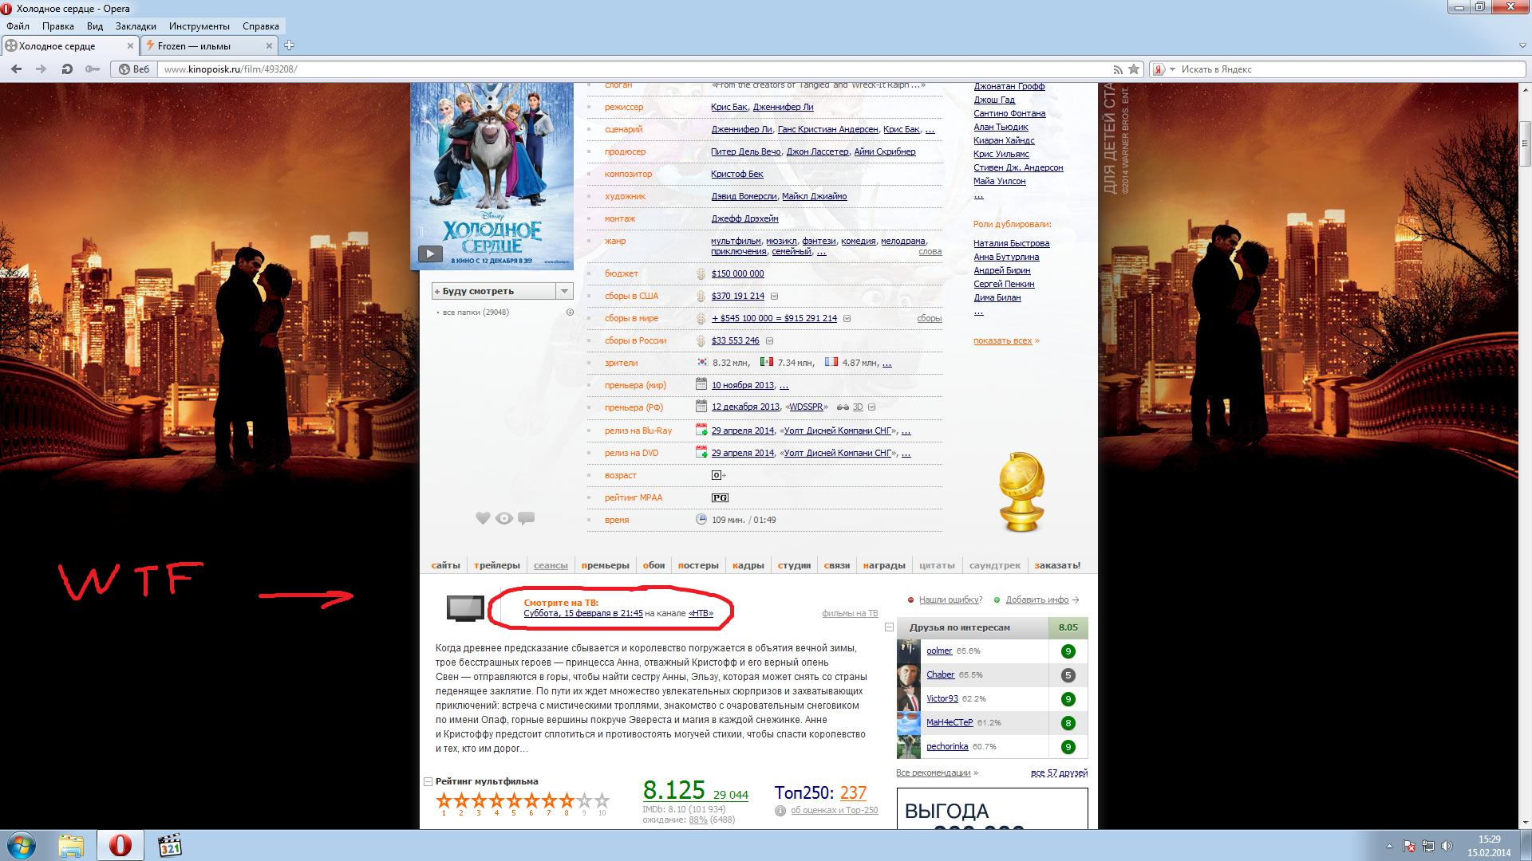
Task: Switch to the Frozen — ильмы tab
Action: 209,46
